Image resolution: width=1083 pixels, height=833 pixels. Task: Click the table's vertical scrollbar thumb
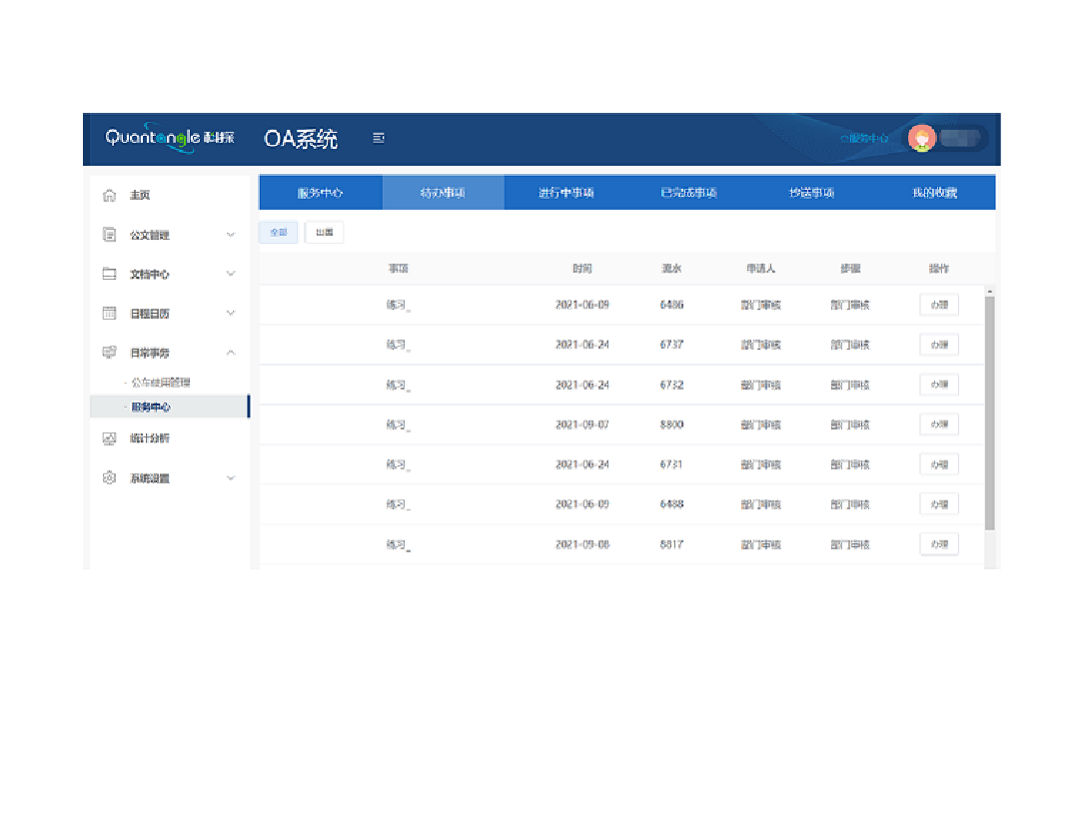(x=990, y=414)
